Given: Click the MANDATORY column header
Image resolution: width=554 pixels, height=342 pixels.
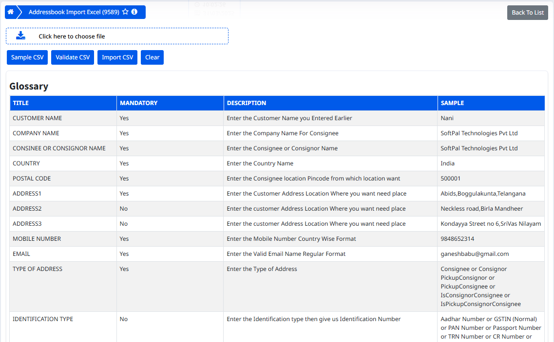Looking at the screenshot, I should click(171, 103).
